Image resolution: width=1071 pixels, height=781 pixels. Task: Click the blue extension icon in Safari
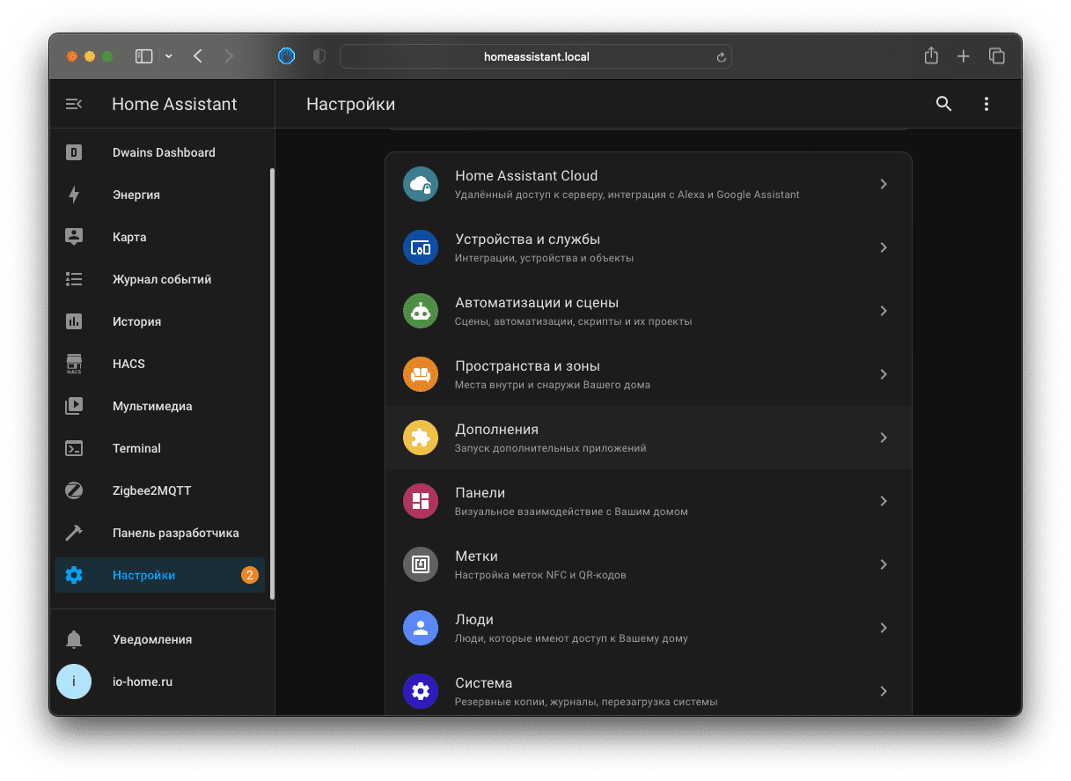[x=286, y=56]
